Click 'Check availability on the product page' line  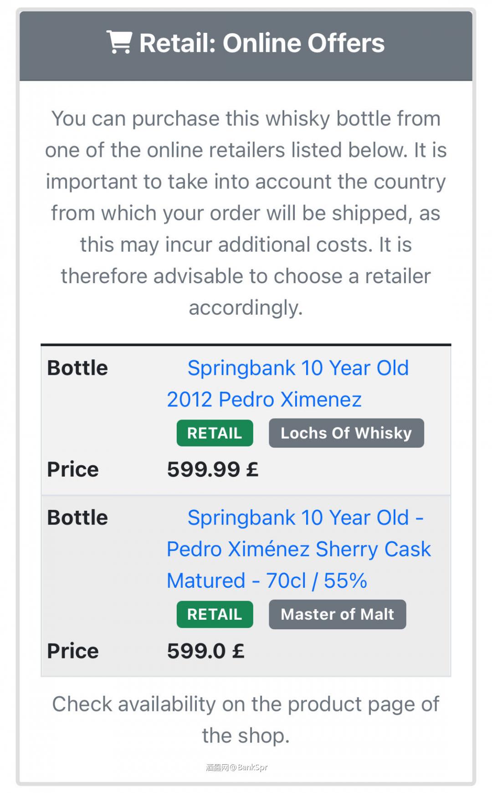pos(246,704)
